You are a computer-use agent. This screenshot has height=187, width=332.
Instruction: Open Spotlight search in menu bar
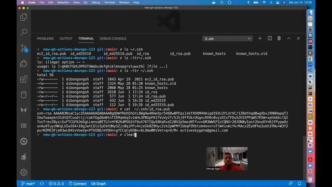coord(271,3)
